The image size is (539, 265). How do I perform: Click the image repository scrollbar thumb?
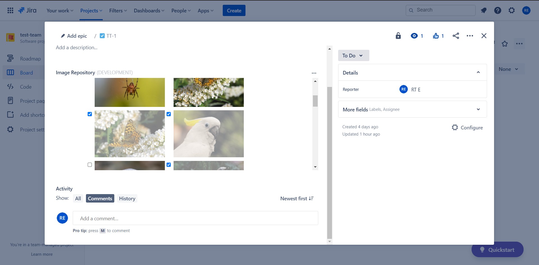(315, 101)
